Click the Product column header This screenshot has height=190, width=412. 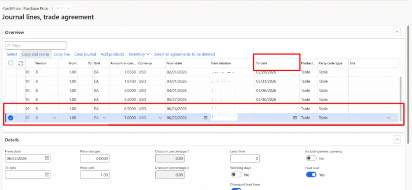coord(308,63)
